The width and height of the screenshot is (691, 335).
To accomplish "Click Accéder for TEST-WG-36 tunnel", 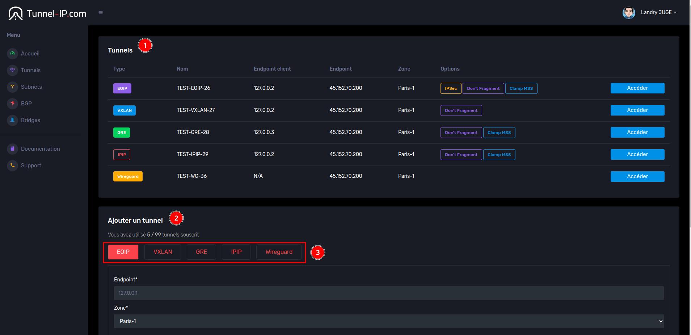I will pos(637,176).
